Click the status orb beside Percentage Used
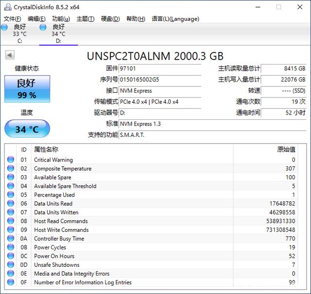This screenshot has height=294, width=311. point(11,195)
